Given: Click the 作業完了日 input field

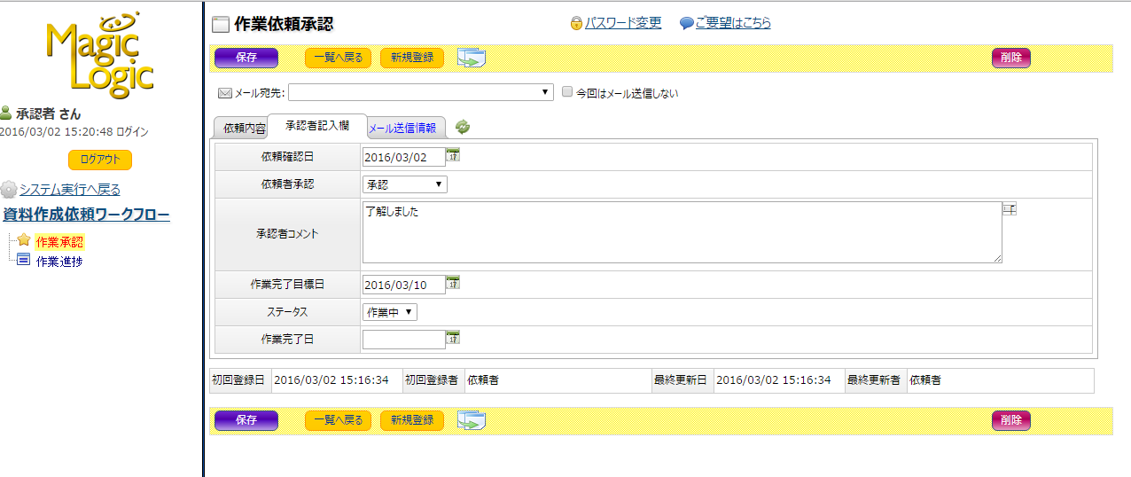Looking at the screenshot, I should [403, 340].
